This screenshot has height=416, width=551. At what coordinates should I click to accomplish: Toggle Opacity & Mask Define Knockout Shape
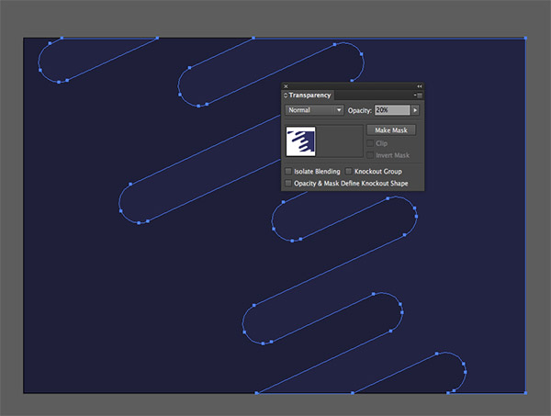click(x=288, y=183)
